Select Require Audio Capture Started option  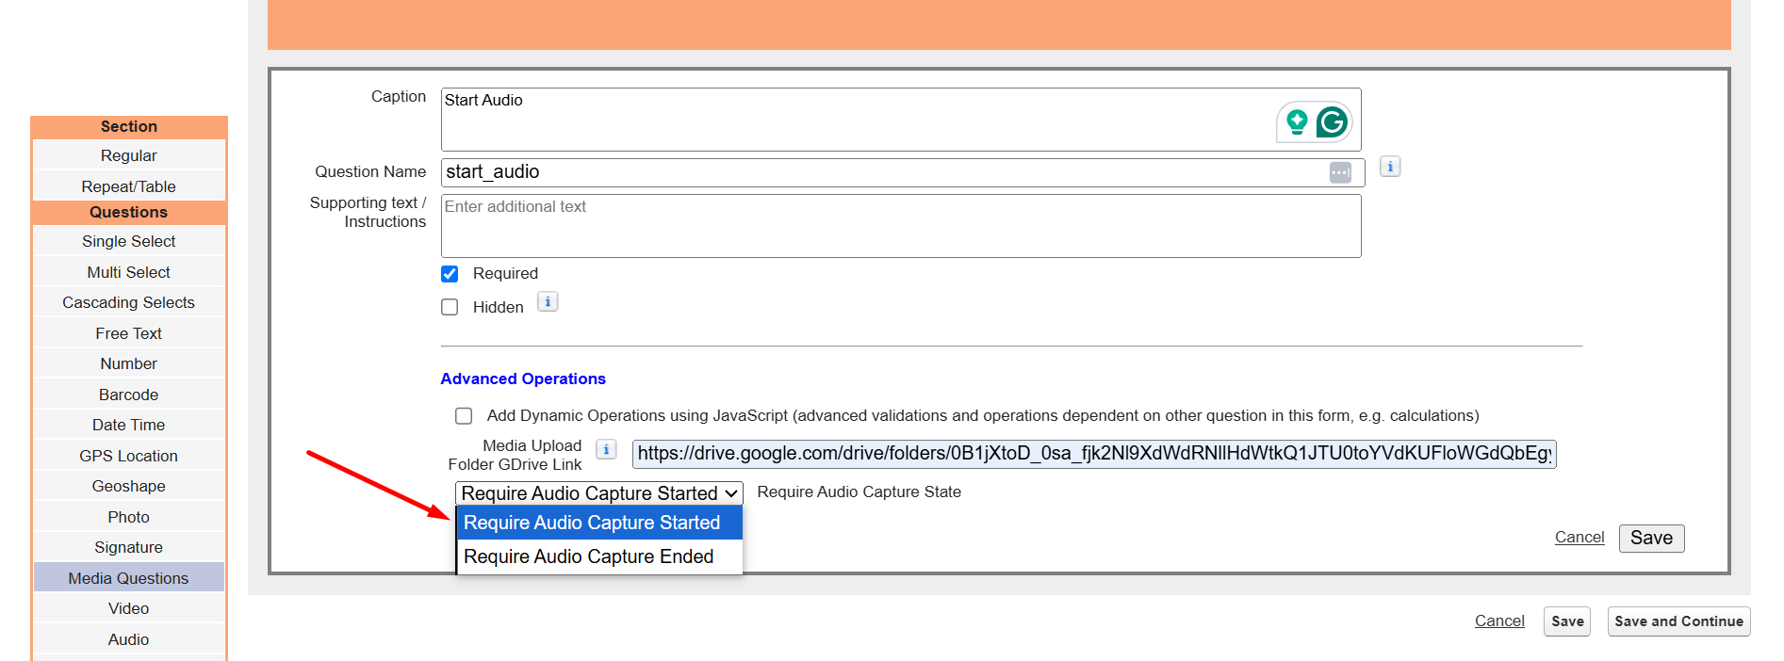599,523
